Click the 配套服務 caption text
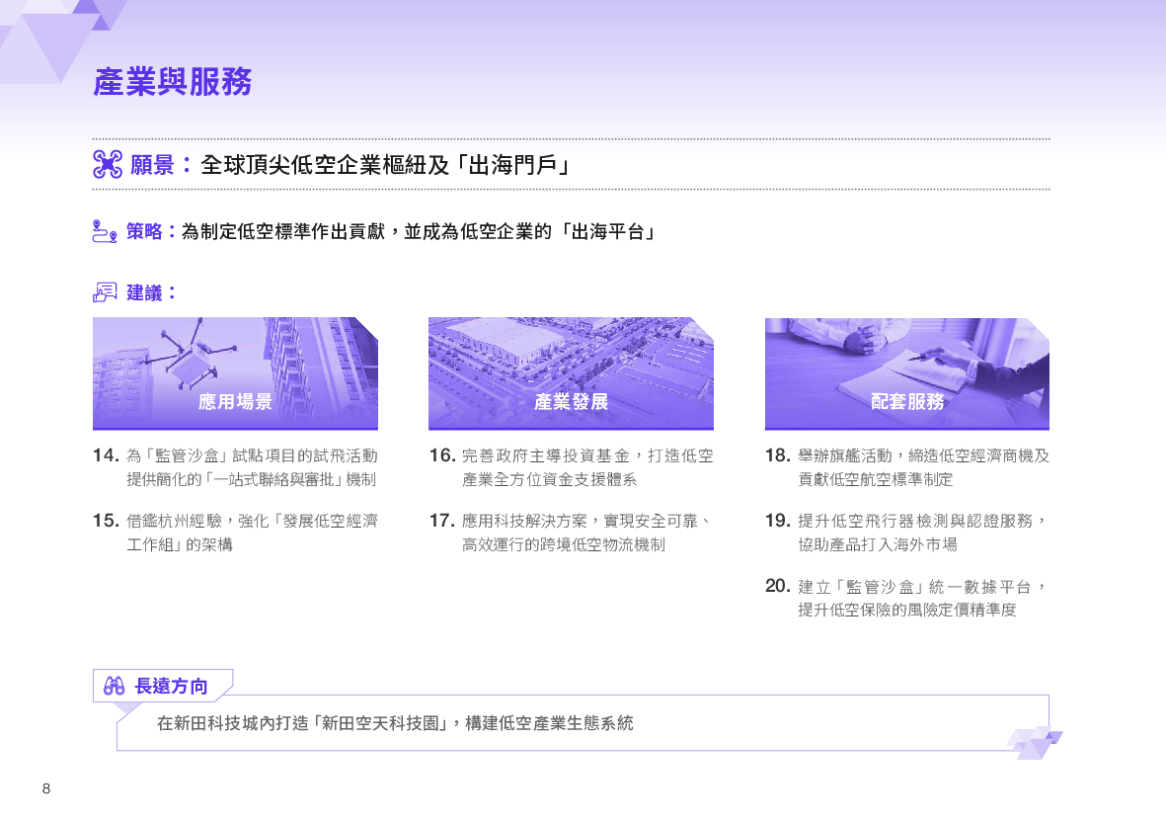1166x821 pixels. [907, 402]
